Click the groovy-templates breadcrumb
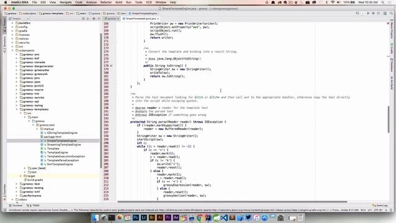The width and height of the screenshot is (396, 223). 51,14
